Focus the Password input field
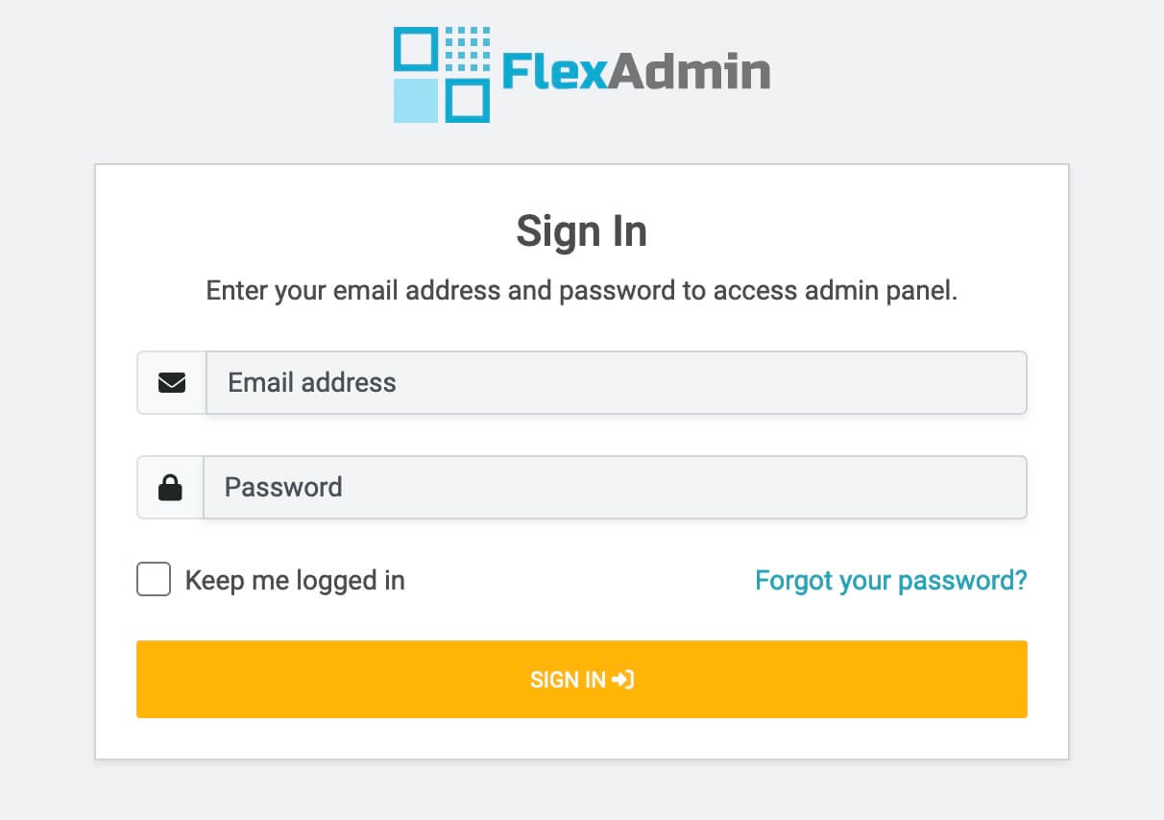 pyautogui.click(x=615, y=488)
